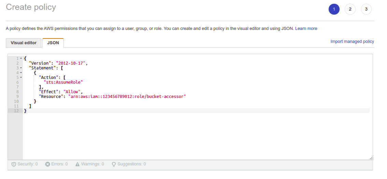Viewport: 387px width, 179px height.
Task: Collapse the root object on line 1
Action: (x=21, y=58)
